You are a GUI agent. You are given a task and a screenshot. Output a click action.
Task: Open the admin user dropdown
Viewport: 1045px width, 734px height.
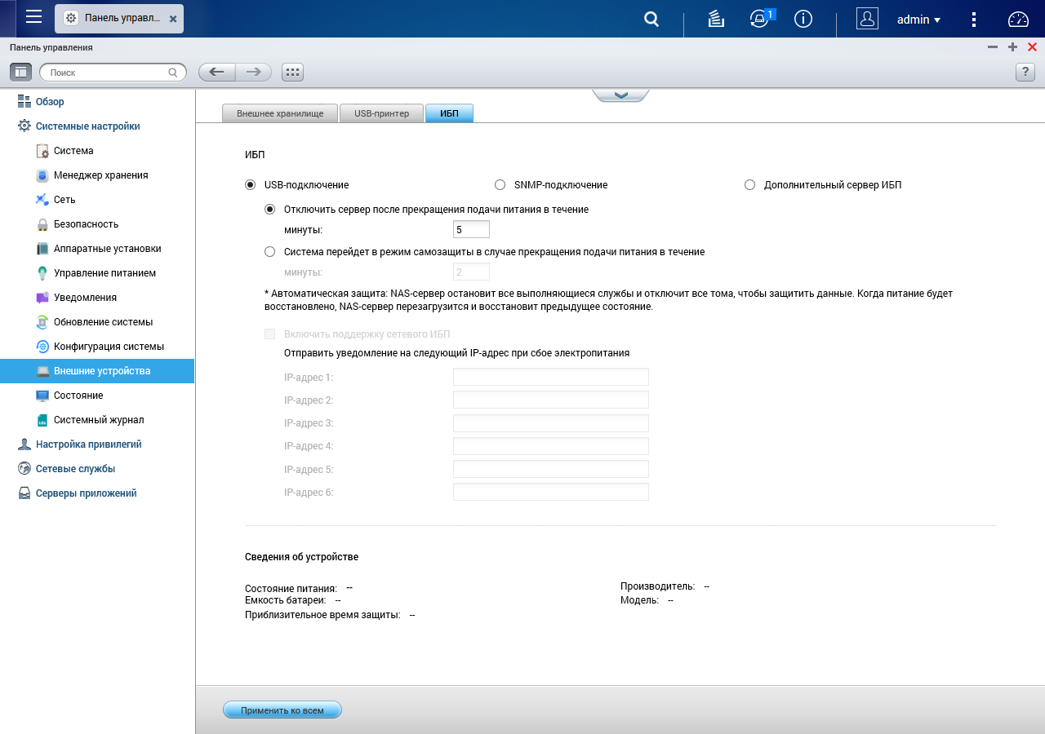coord(918,20)
